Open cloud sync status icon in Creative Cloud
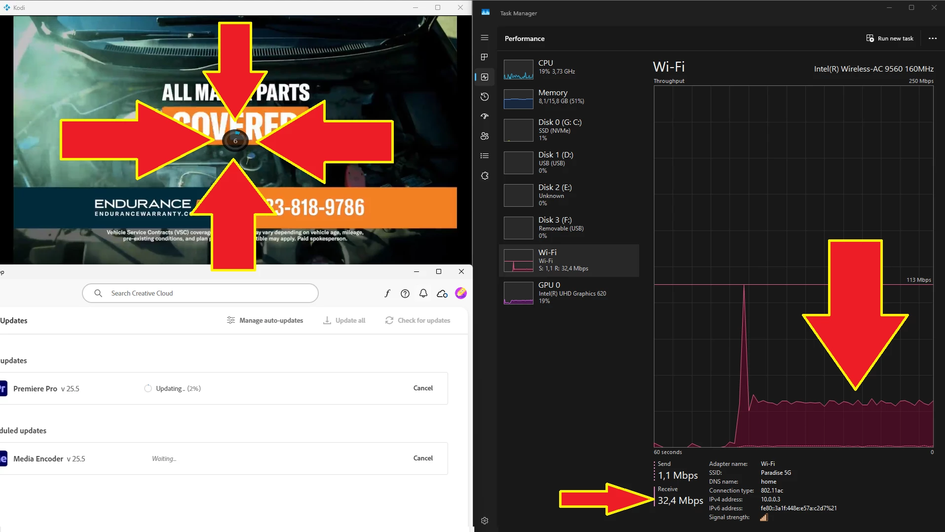Viewport: 945px width, 532px height. pyautogui.click(x=442, y=294)
